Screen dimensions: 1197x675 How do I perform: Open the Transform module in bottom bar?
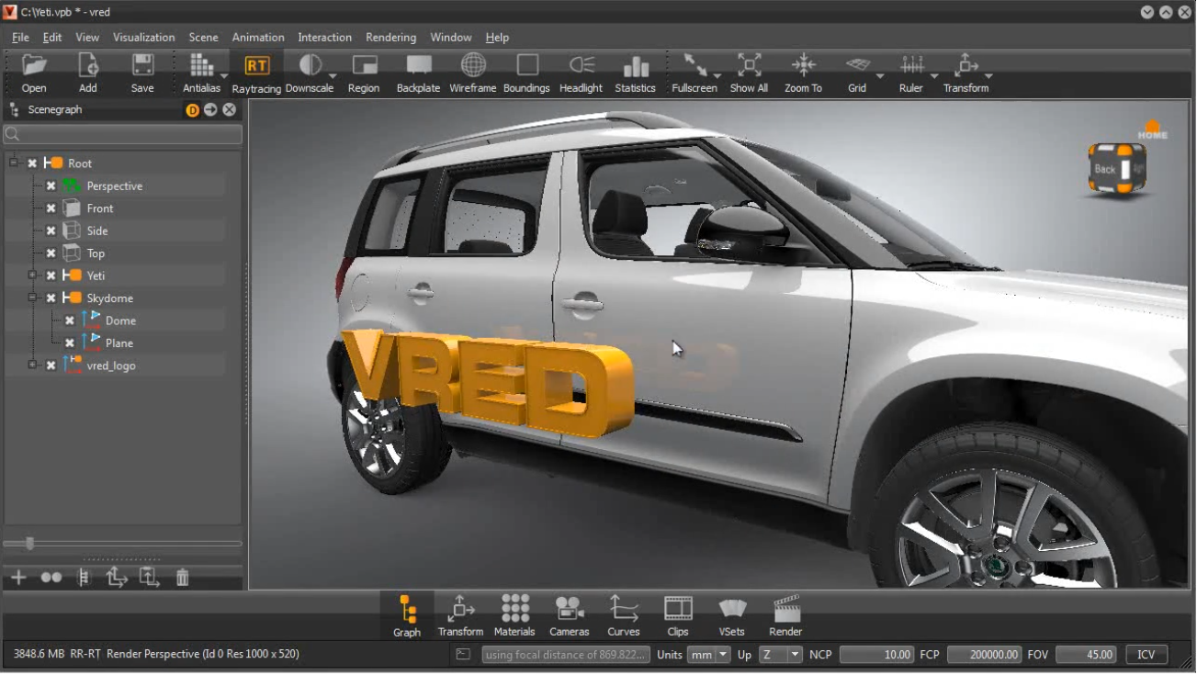point(460,615)
